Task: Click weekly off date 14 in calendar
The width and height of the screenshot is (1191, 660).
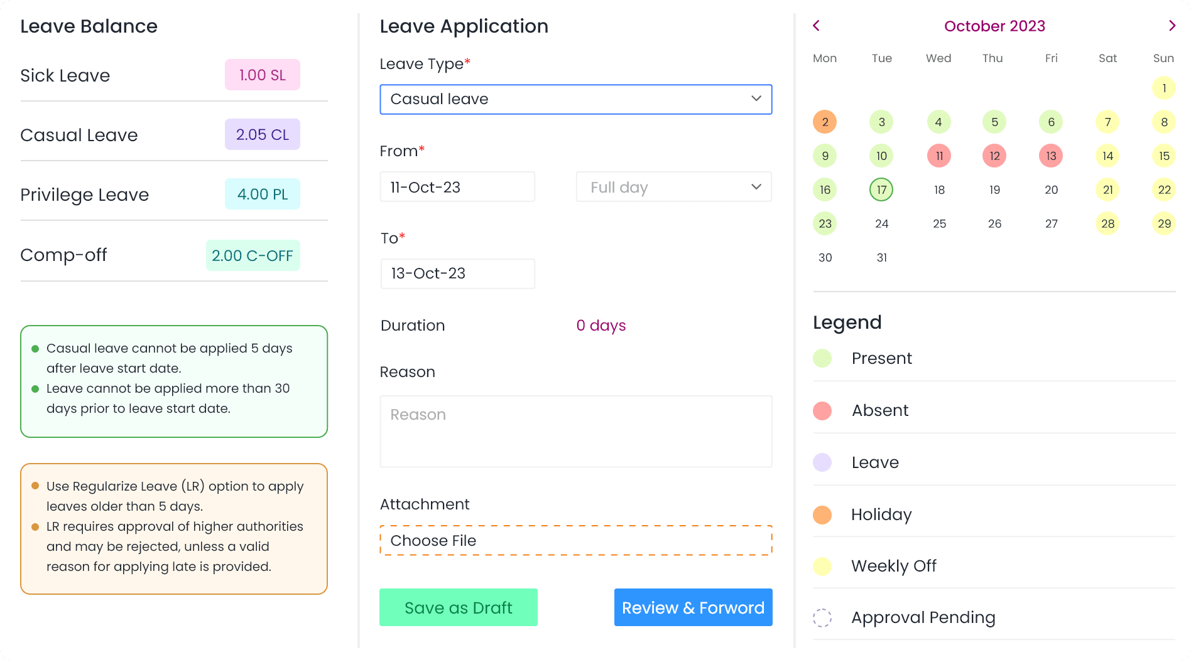Action: pos(1107,156)
